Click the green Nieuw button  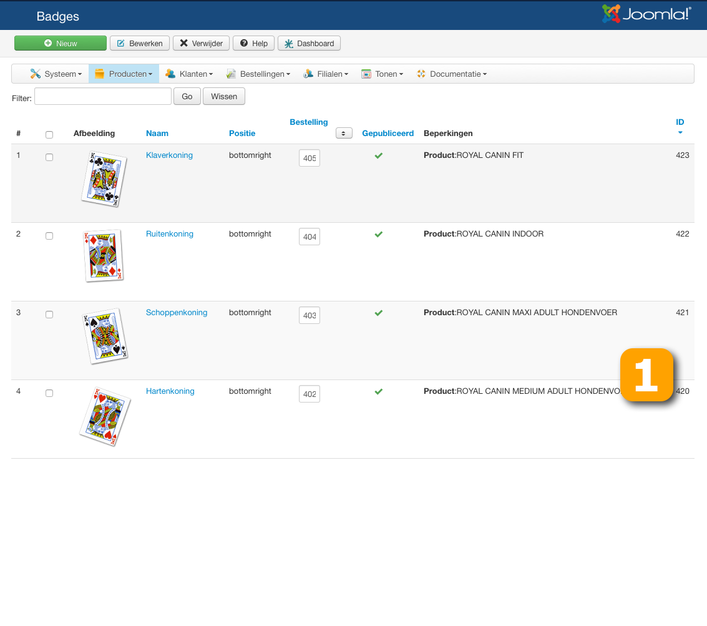click(x=61, y=43)
